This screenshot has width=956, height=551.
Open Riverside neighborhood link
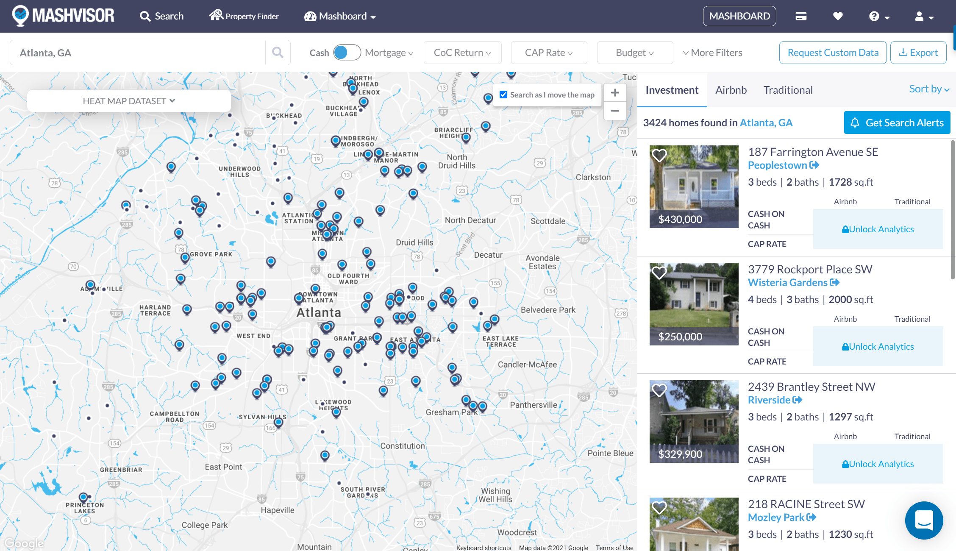(775, 400)
